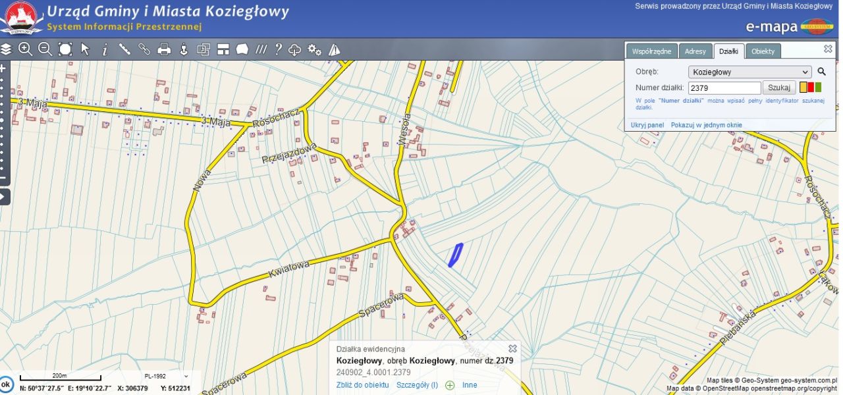Screen dimensions: 843x395
Task: Activate the arrow pointer selection tool
Action: 85,49
